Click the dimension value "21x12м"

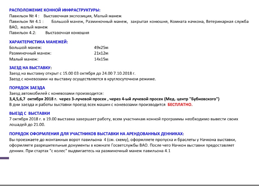tap(101, 53)
